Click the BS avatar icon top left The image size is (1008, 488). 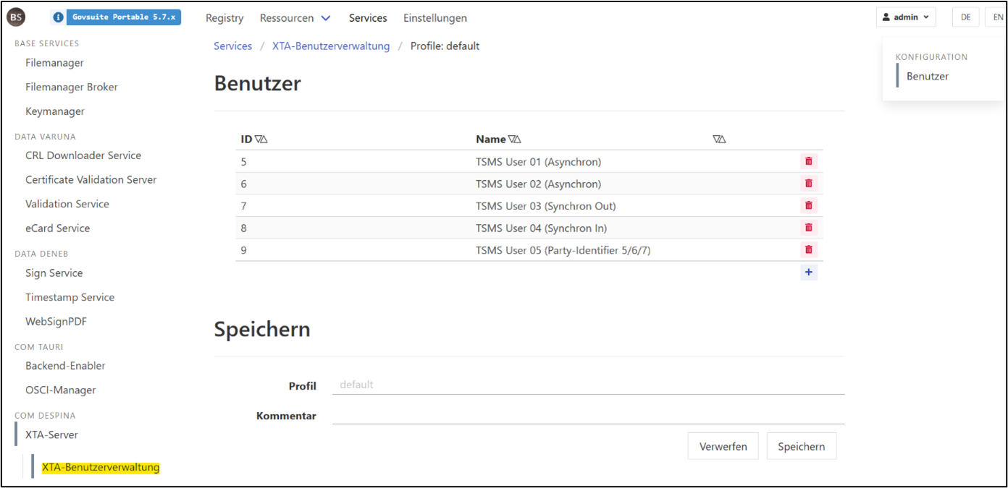pos(15,17)
